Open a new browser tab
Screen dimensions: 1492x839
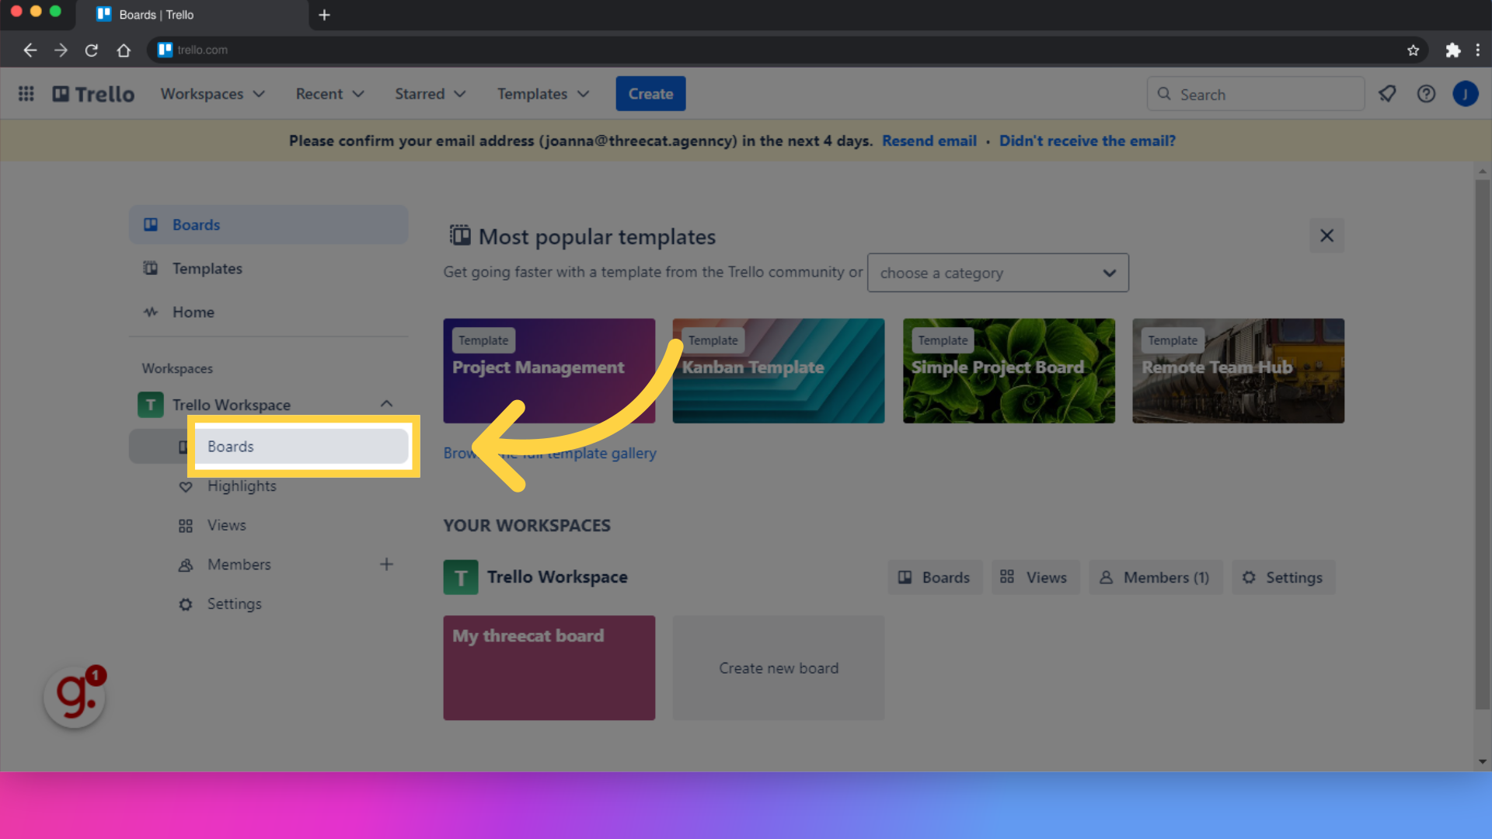click(x=325, y=15)
